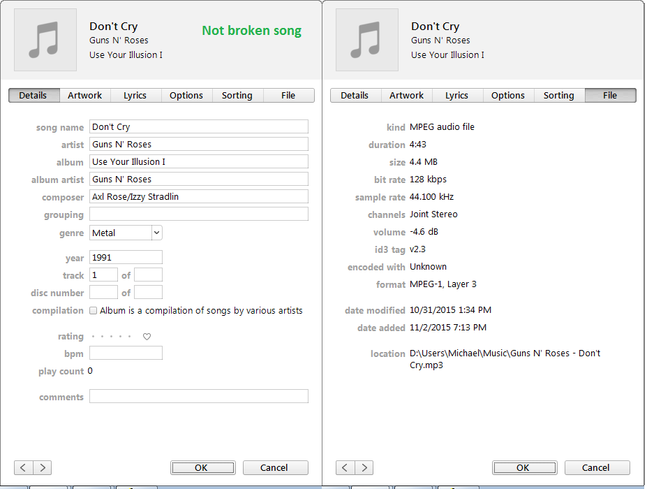Viewport: 647px width, 489px height.
Task: Click the disc number field
Action: [103, 293]
